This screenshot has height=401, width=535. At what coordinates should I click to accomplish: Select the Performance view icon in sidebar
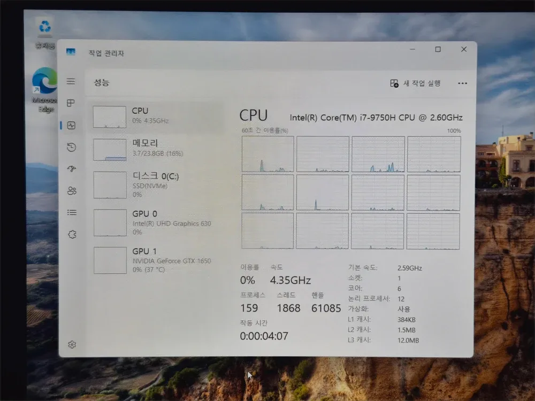tap(71, 125)
